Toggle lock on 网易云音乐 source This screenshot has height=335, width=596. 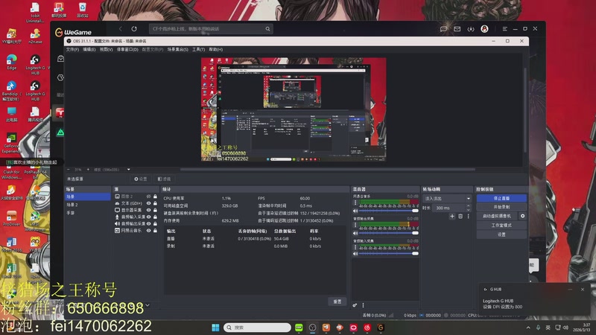point(155,231)
